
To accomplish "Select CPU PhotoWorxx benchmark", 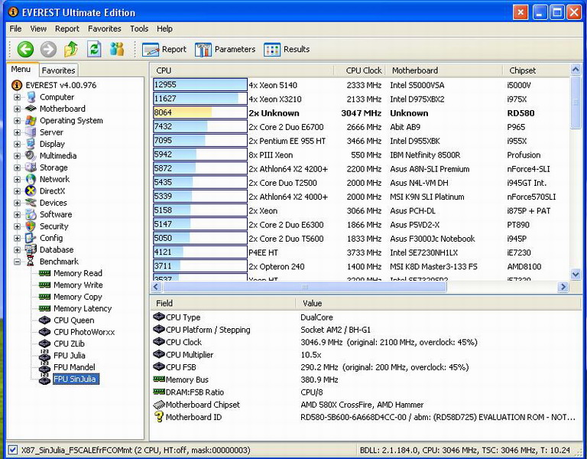I will (x=84, y=332).
